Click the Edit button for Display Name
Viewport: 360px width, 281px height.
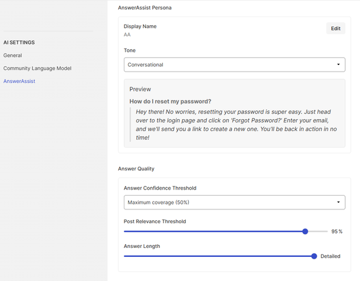click(x=335, y=28)
